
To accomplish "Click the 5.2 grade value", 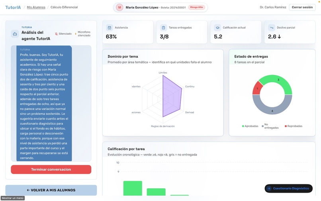I will [218, 37].
